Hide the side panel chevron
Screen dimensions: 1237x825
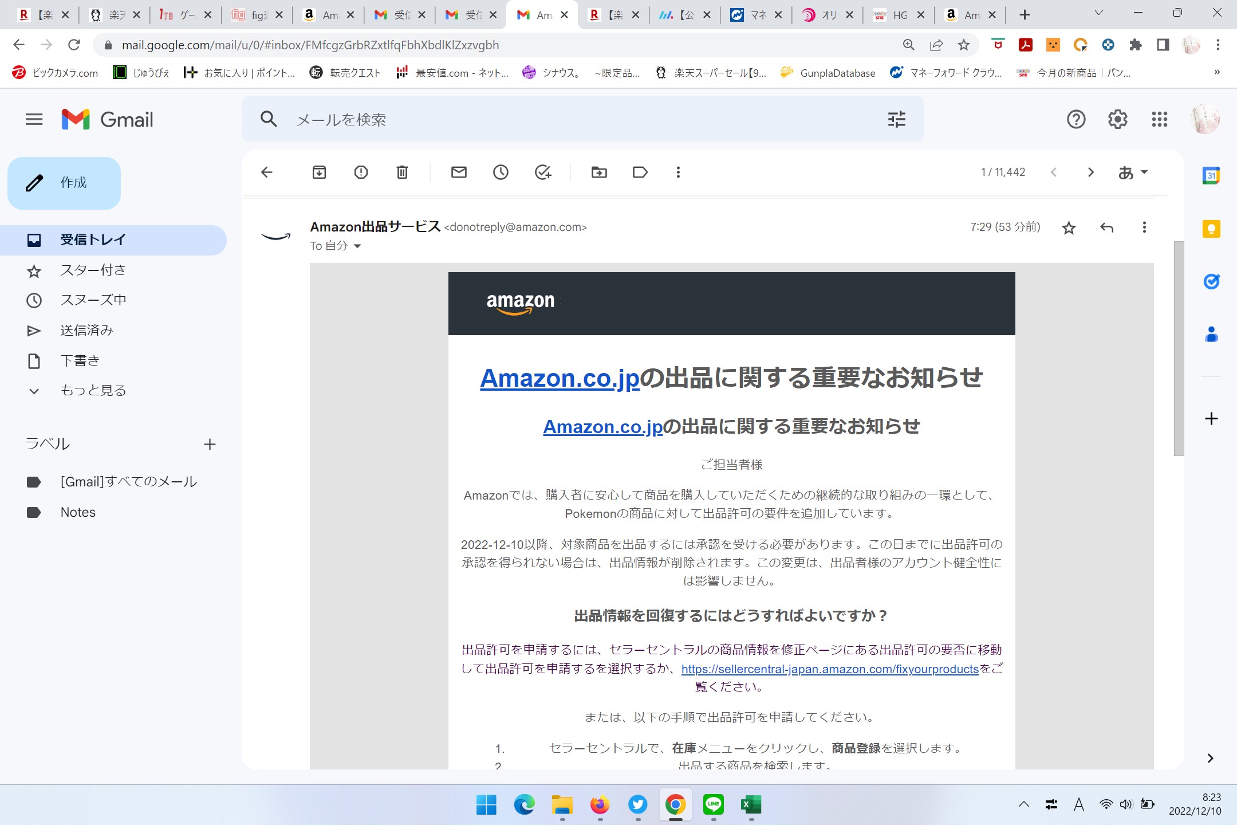tap(1210, 759)
